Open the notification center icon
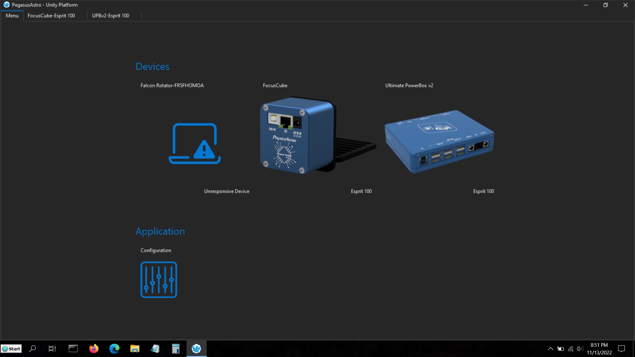The height and width of the screenshot is (357, 635). (621, 349)
